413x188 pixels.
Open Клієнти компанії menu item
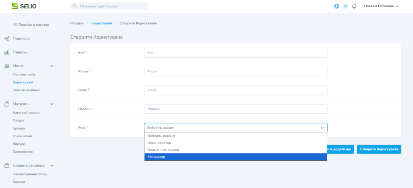tap(26, 90)
